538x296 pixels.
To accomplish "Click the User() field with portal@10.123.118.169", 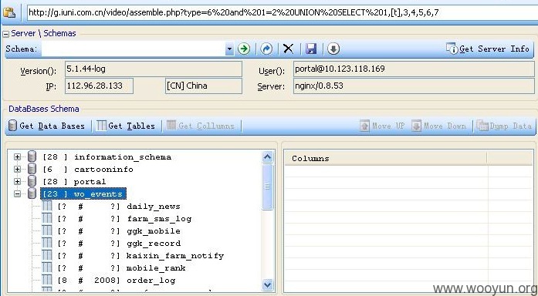I will point(414,69).
